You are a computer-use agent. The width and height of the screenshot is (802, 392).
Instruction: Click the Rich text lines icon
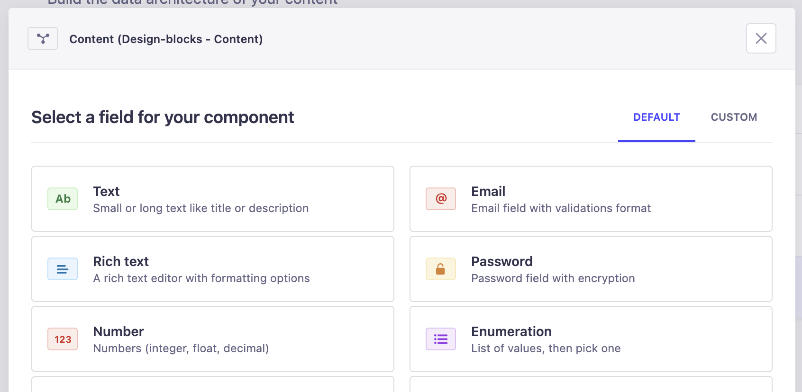[x=63, y=269]
